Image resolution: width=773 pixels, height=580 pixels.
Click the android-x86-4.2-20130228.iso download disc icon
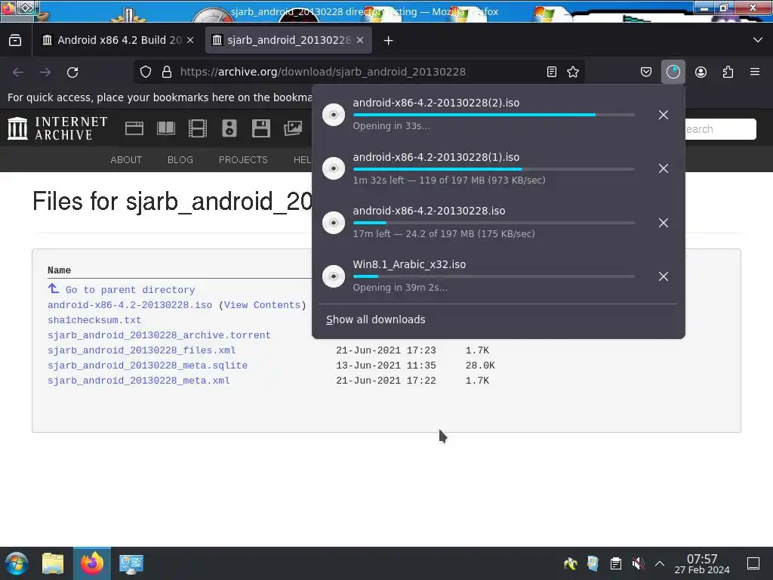[x=334, y=223]
